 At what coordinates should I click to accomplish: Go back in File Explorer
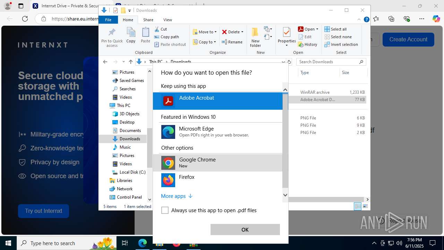[105, 62]
